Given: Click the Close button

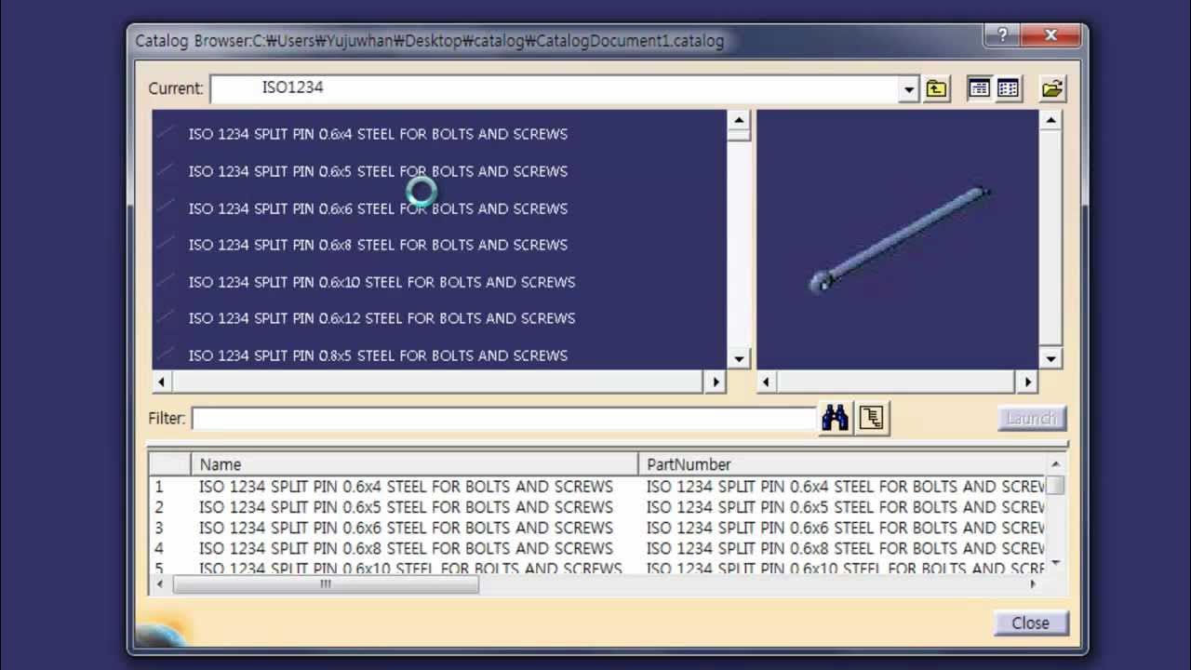Looking at the screenshot, I should coord(1031,623).
